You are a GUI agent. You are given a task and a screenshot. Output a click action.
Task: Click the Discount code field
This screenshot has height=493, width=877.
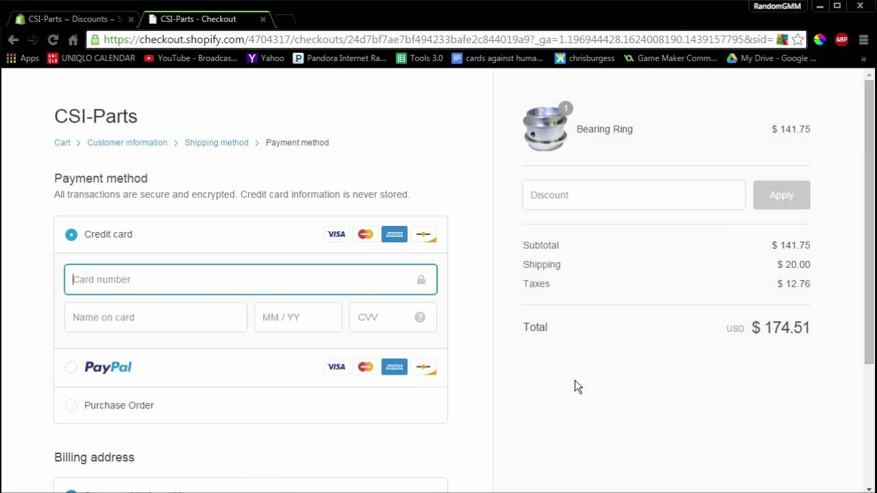(x=634, y=195)
